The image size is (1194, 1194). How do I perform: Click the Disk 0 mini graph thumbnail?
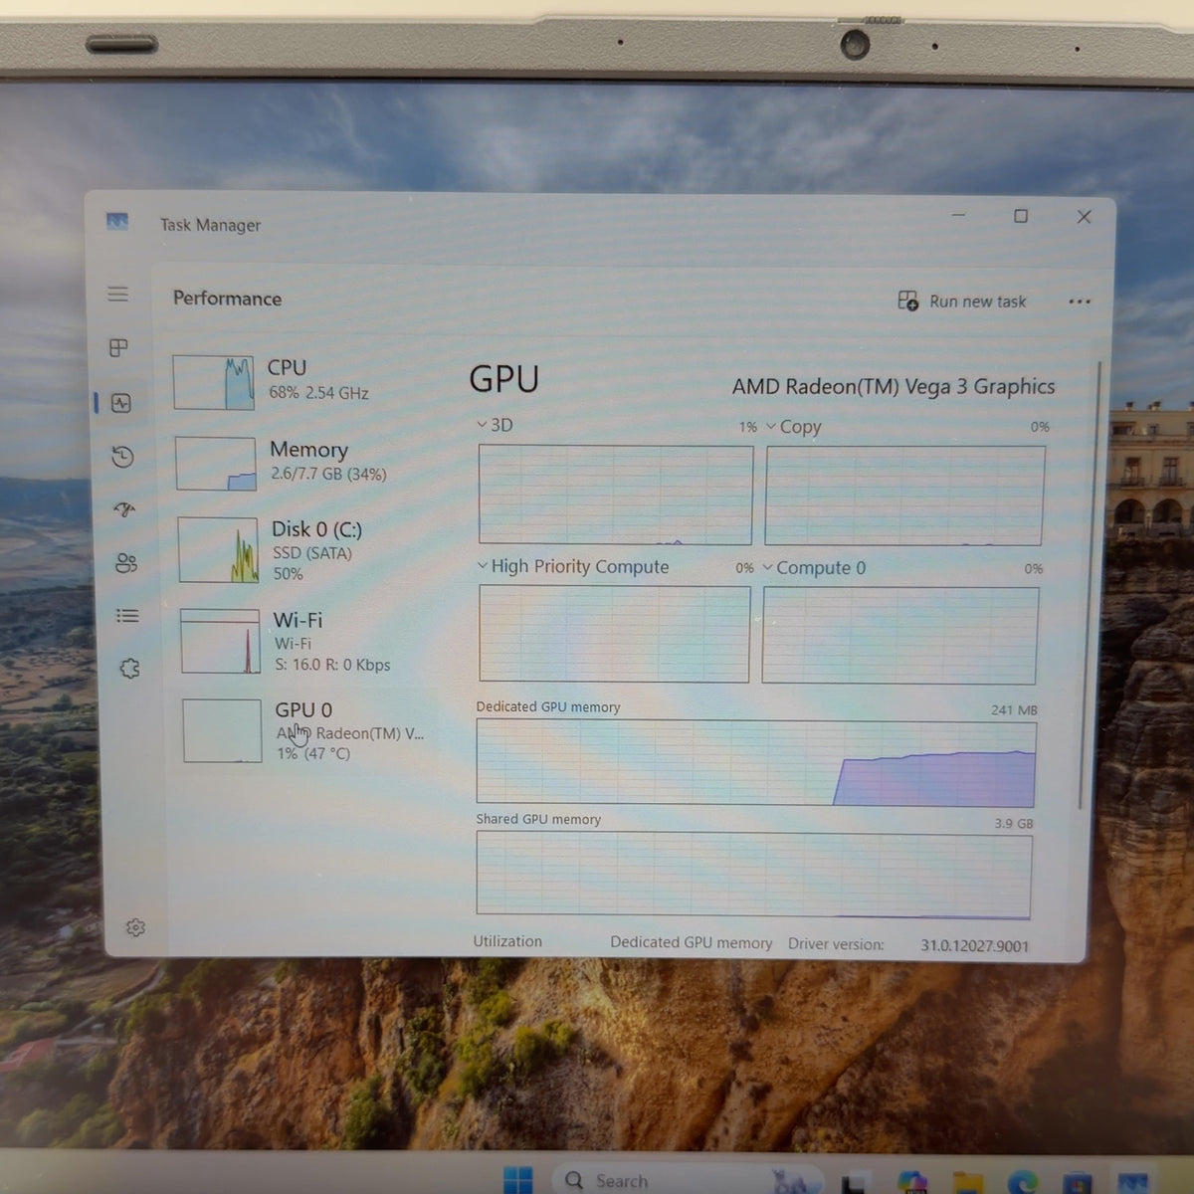click(219, 549)
